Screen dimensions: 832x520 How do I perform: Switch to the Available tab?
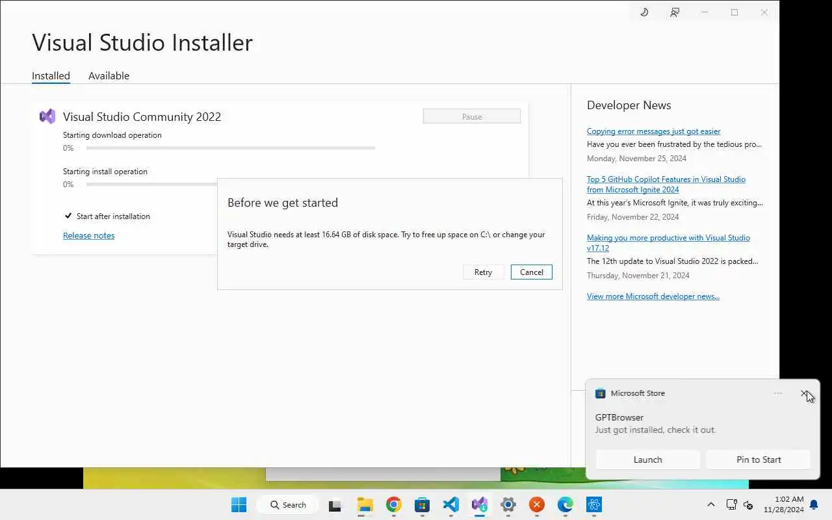point(109,75)
